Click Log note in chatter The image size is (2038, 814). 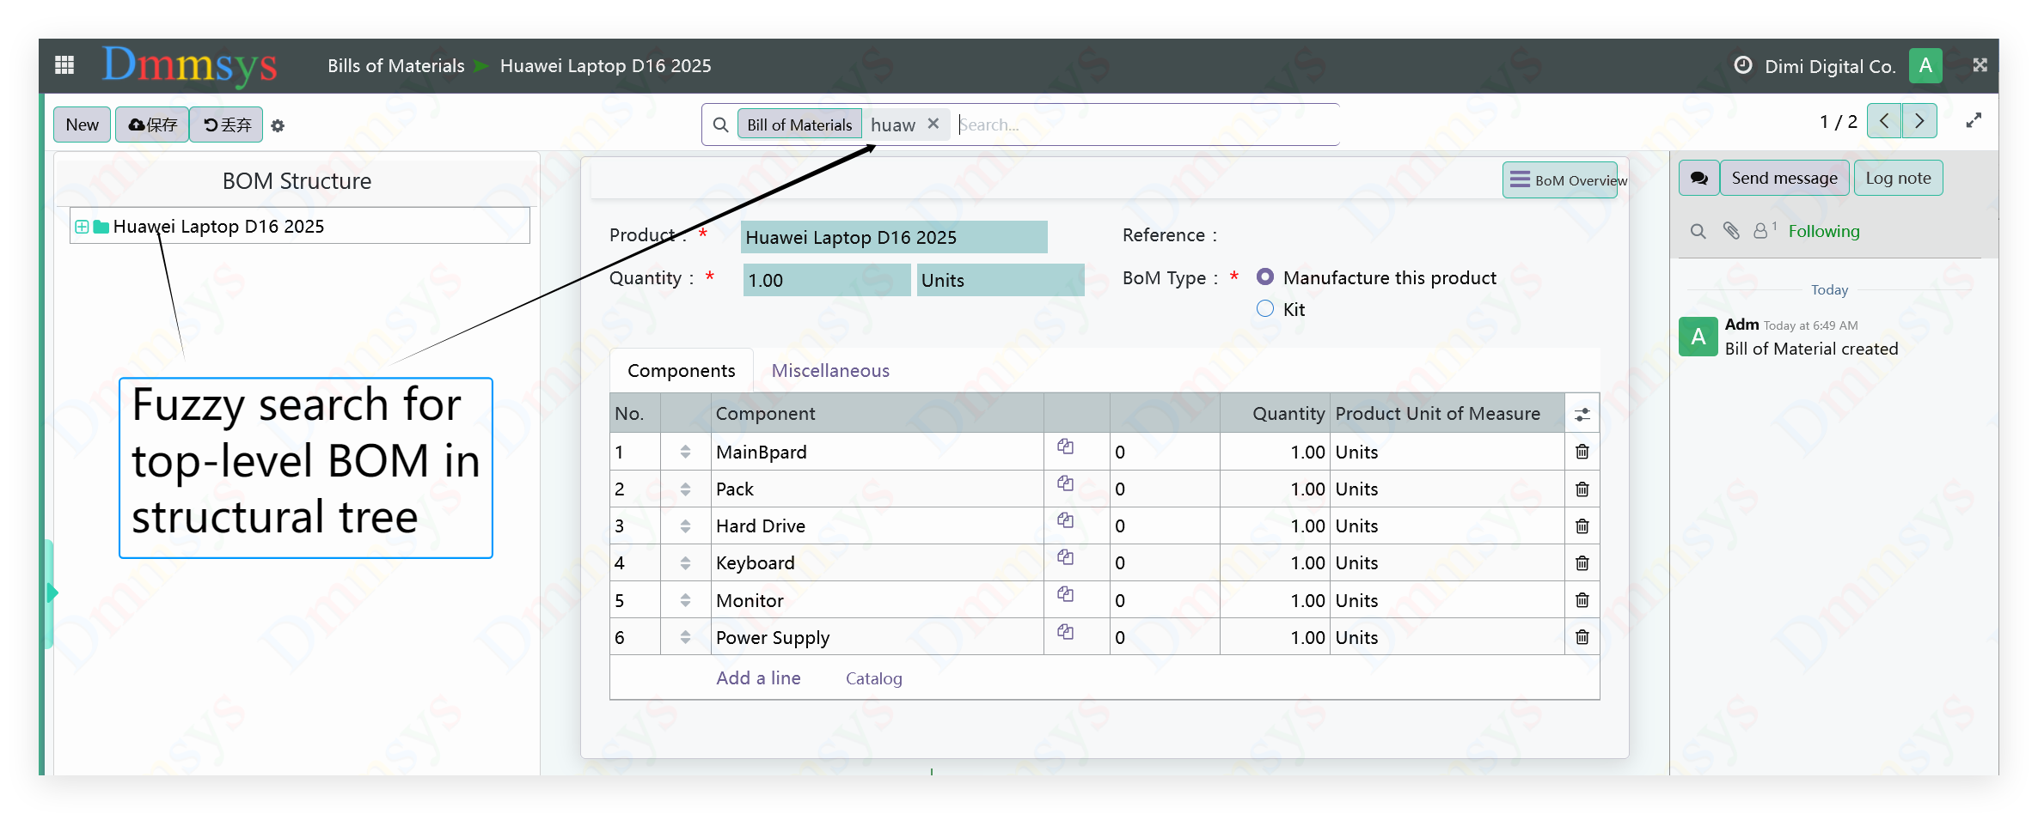(1898, 178)
